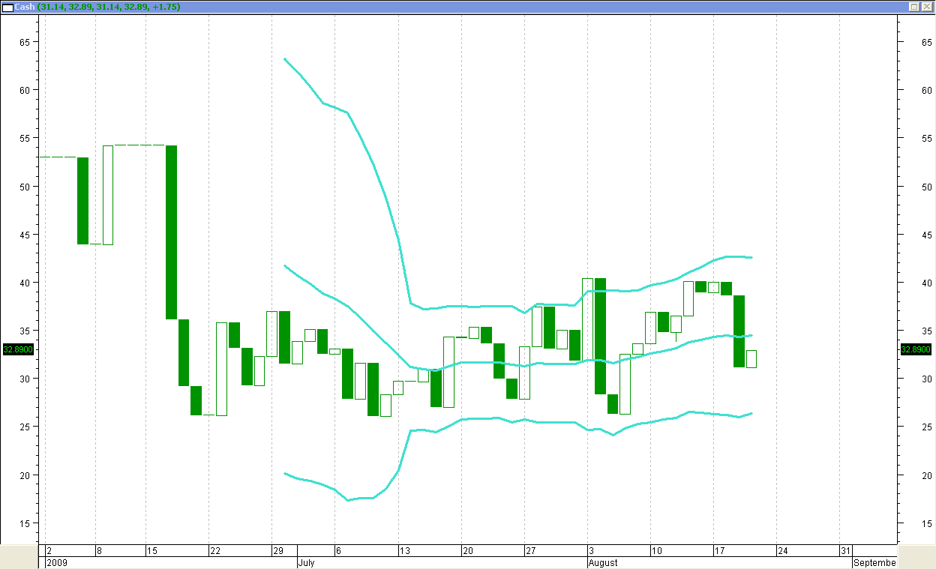This screenshot has height=569, width=936.
Task: Select the tall green candle falling from 54
Action: click(x=171, y=232)
